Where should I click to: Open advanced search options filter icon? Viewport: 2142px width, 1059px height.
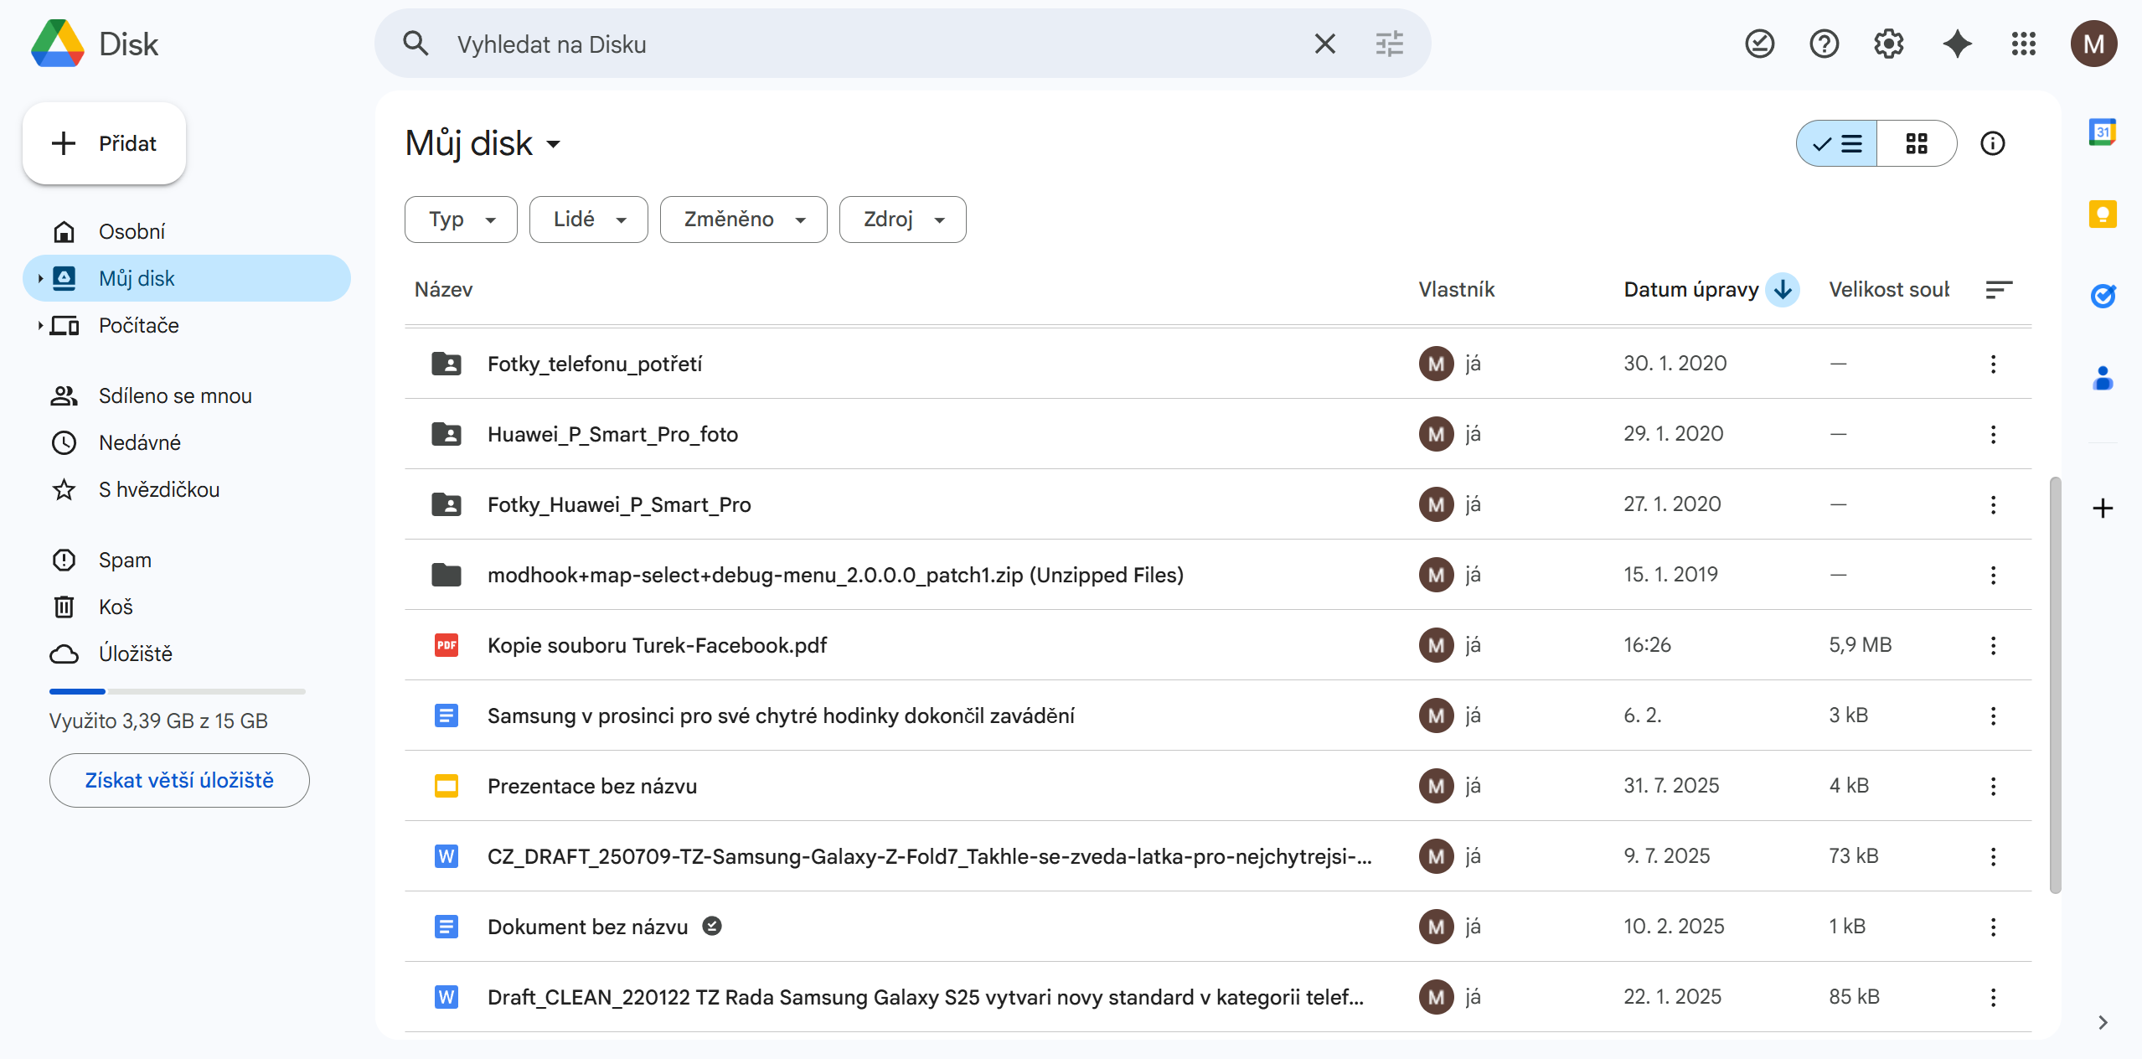pyautogui.click(x=1389, y=44)
